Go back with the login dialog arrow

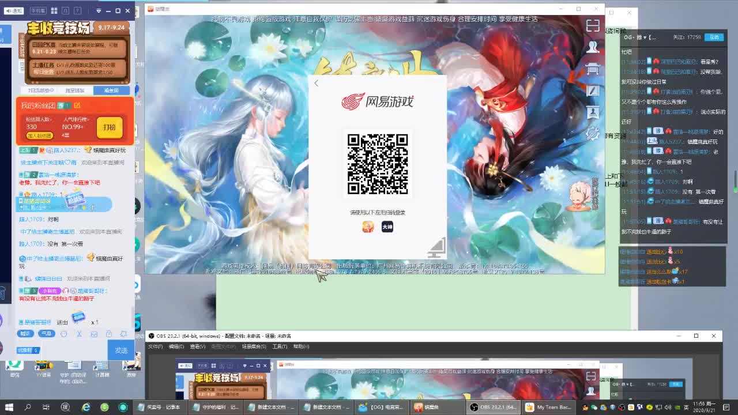click(x=316, y=84)
